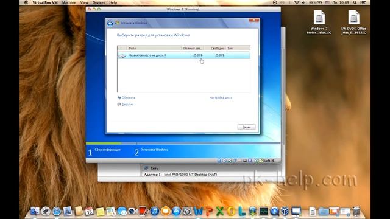Click the clock showing 10:09
The width and height of the screenshot is (390, 219).
(x=341, y=2)
